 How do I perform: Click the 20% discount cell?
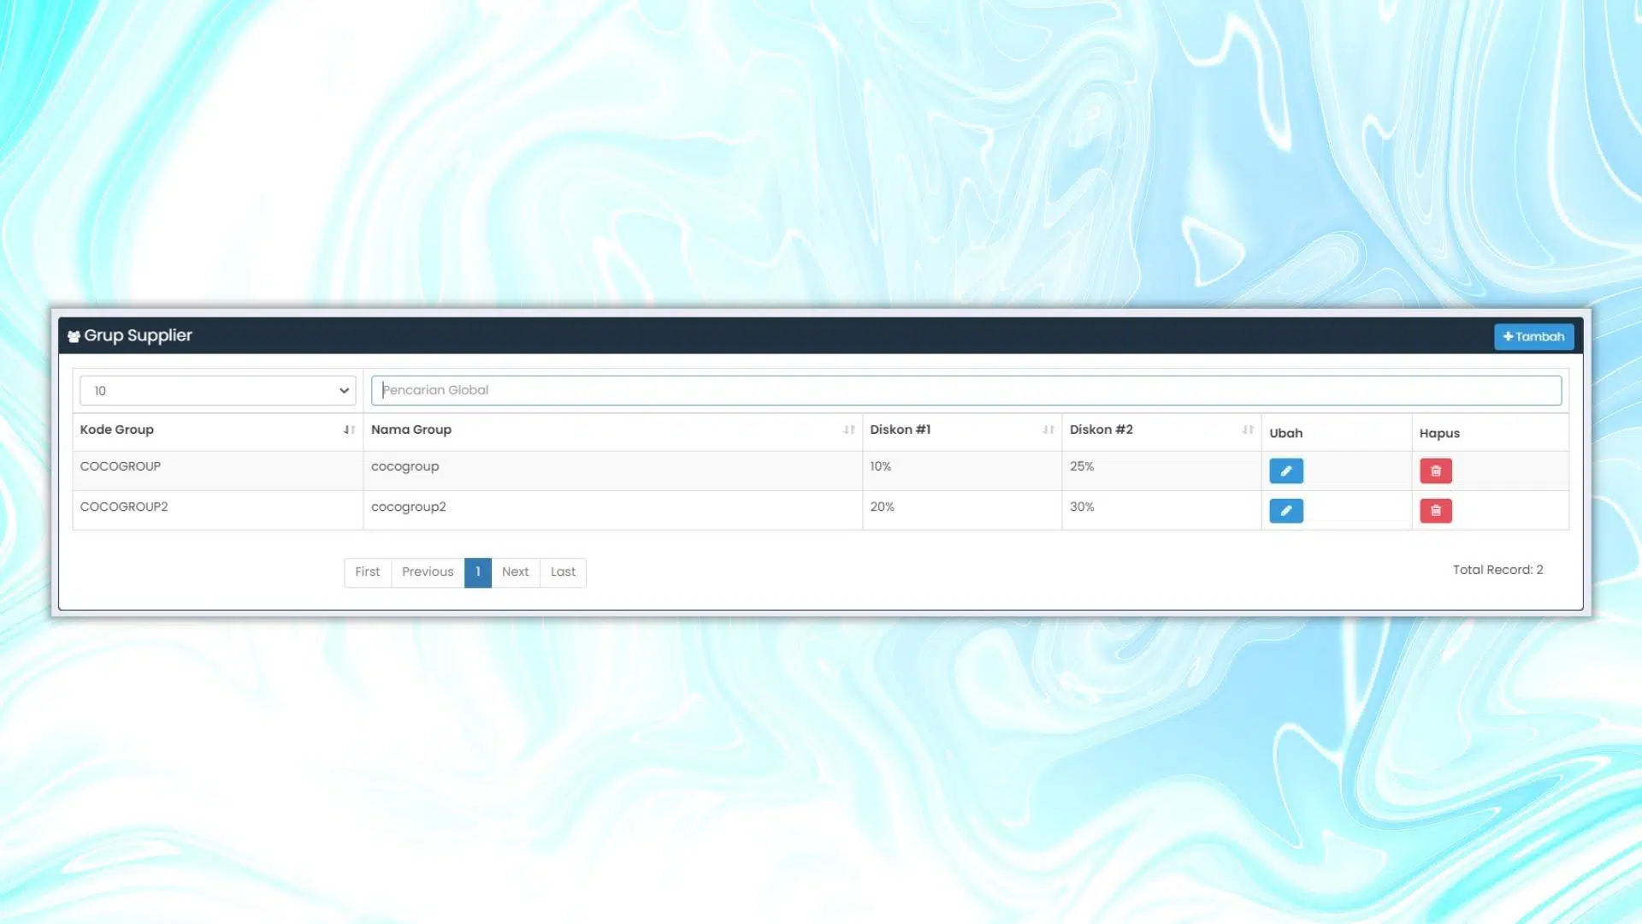pos(962,511)
